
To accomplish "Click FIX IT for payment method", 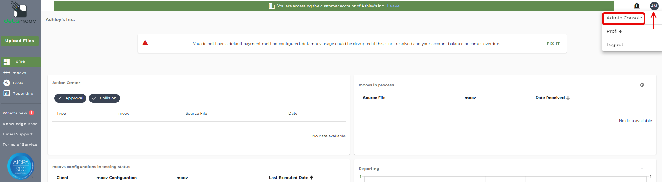I will (x=553, y=44).
